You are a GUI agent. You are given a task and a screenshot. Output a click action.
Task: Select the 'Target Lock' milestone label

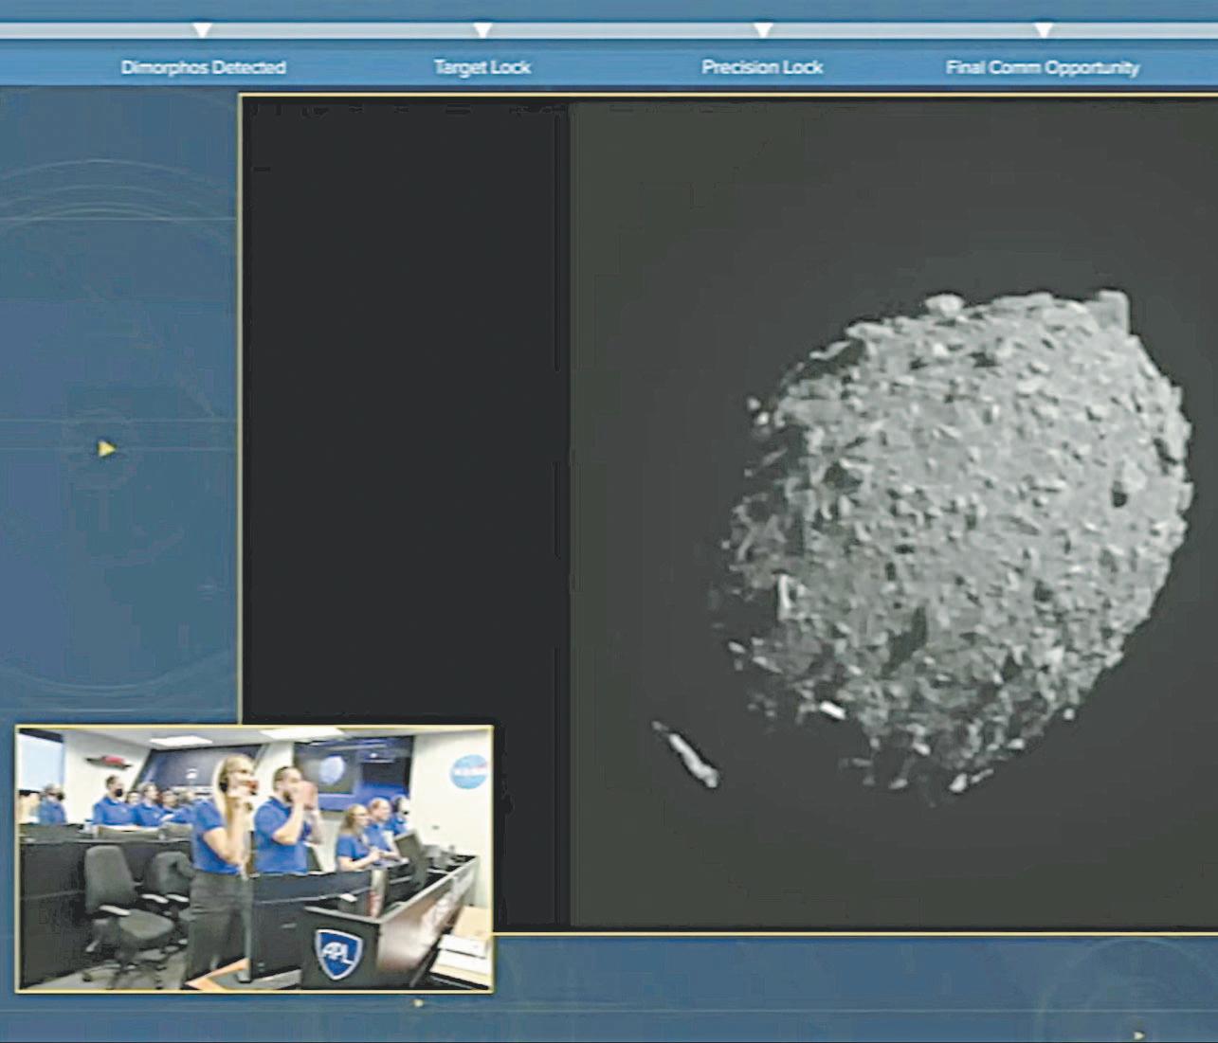click(x=482, y=67)
